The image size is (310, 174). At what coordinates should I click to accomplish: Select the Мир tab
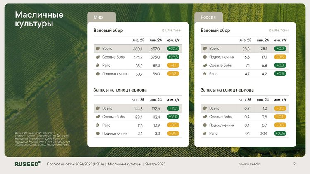point(101,17)
